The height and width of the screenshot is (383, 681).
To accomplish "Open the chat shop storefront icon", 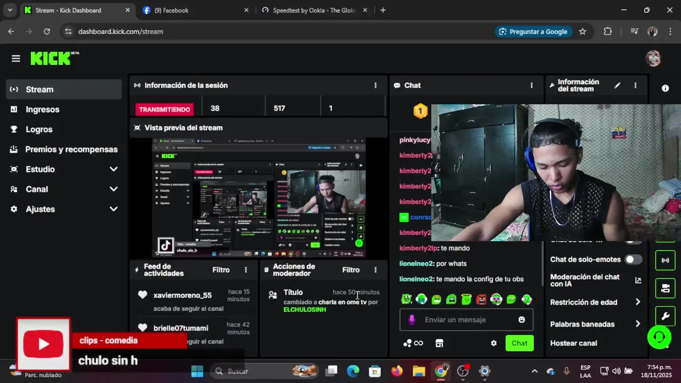I will point(439,343).
